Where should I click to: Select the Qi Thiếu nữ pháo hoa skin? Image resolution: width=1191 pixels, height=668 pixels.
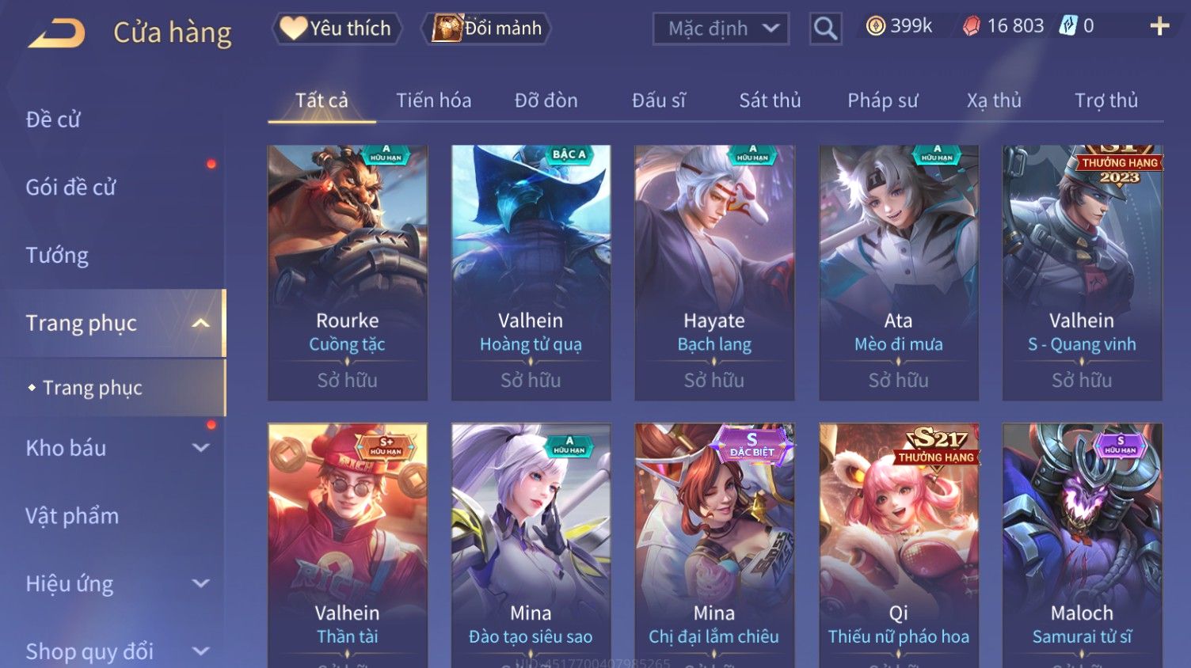[x=899, y=545]
